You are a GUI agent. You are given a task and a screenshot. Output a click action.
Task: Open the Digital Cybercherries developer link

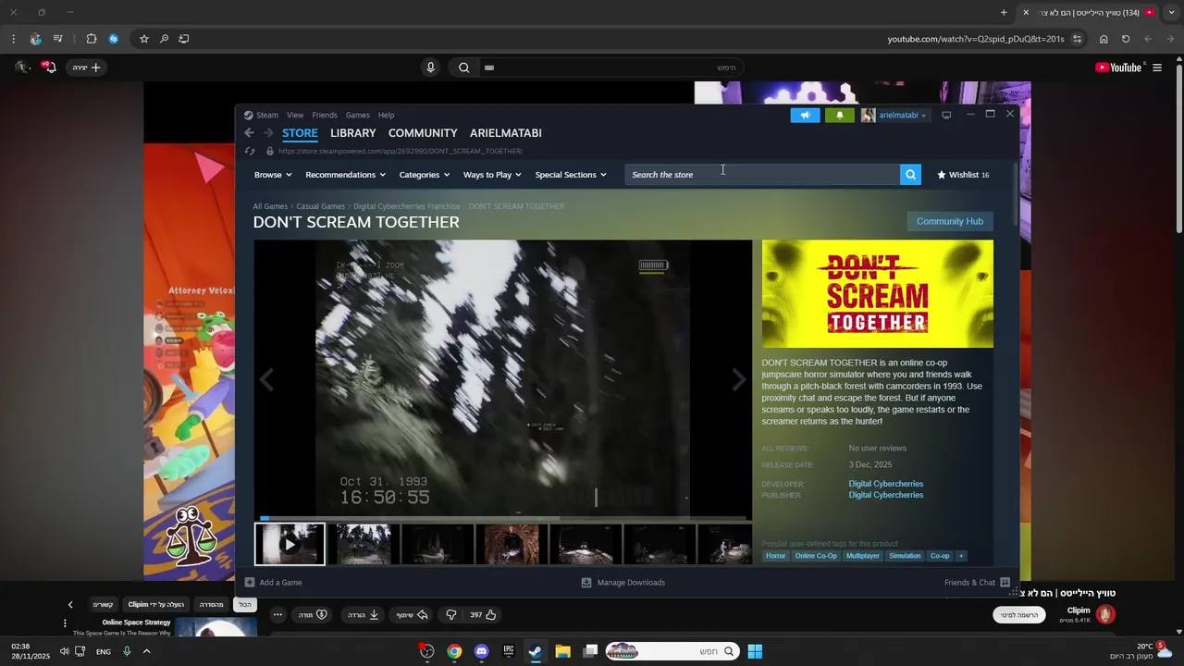pyautogui.click(x=886, y=484)
